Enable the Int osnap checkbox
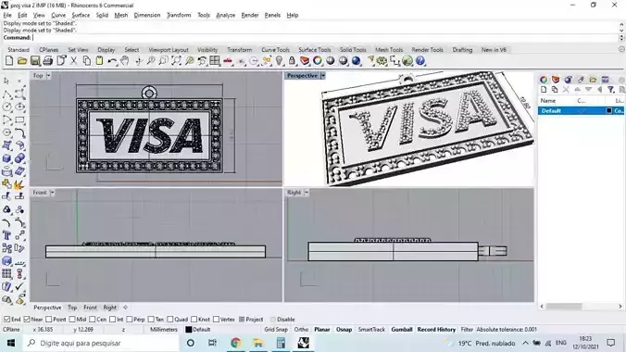626x352 pixels. (x=113, y=320)
